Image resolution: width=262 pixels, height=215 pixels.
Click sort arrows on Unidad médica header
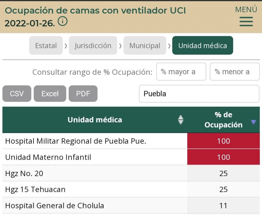tap(181, 120)
